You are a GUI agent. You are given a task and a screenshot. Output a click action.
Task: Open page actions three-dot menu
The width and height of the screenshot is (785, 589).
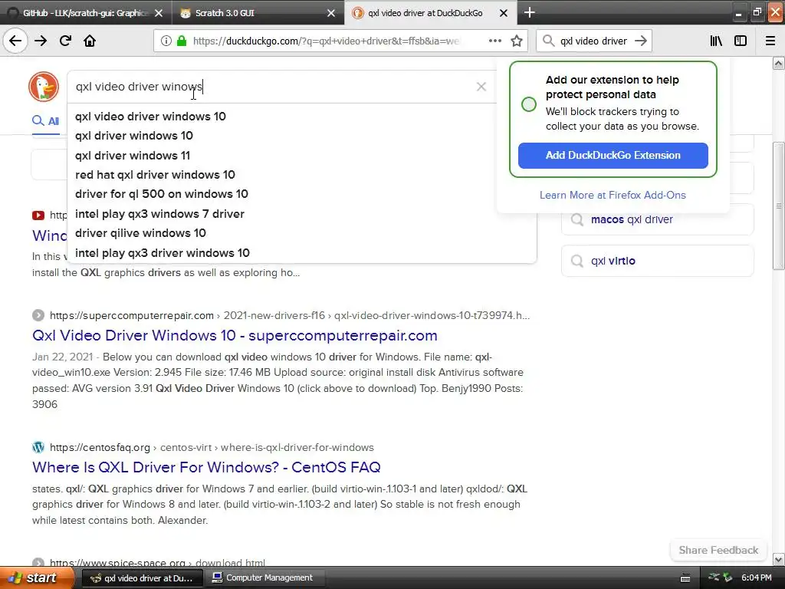494,41
